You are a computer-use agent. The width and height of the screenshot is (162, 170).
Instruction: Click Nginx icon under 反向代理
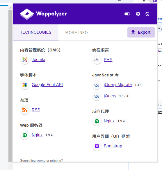[97, 121]
